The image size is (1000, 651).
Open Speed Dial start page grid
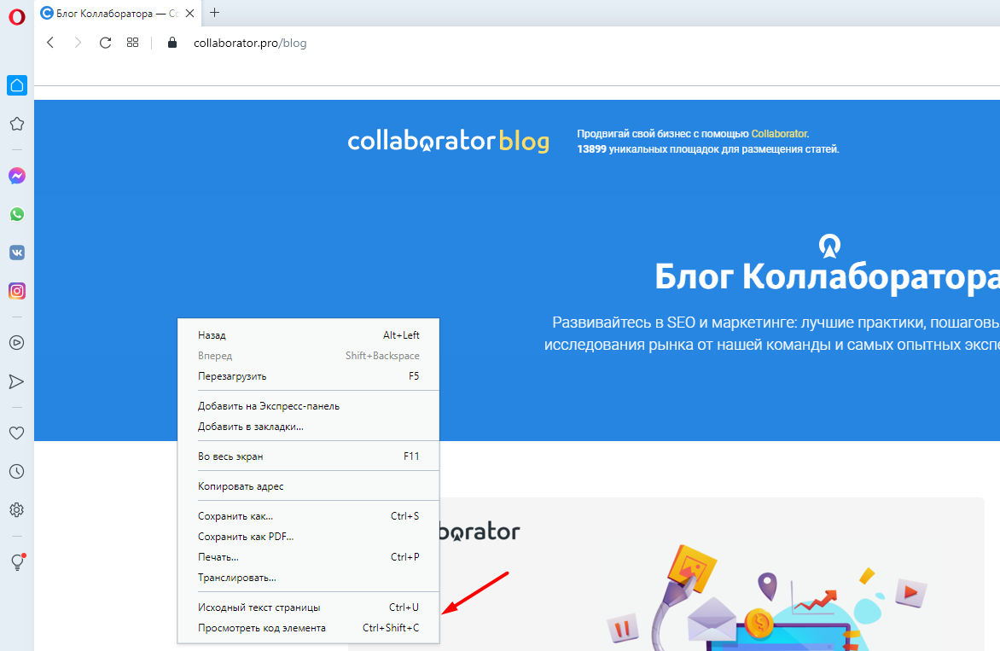coord(132,43)
